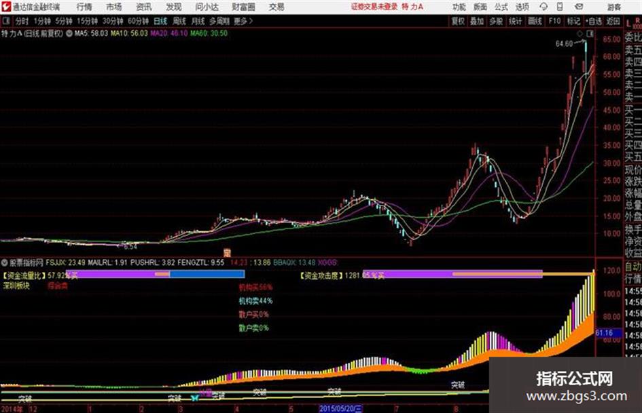This screenshot has width=642, height=413.
Task: Click the diamond icon atop chart
Action: tap(579, 33)
